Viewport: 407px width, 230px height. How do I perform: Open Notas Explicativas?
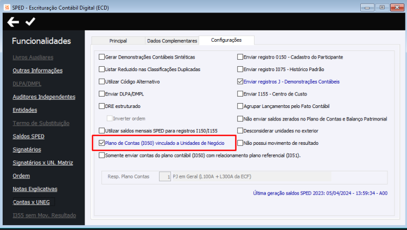tap(35, 189)
